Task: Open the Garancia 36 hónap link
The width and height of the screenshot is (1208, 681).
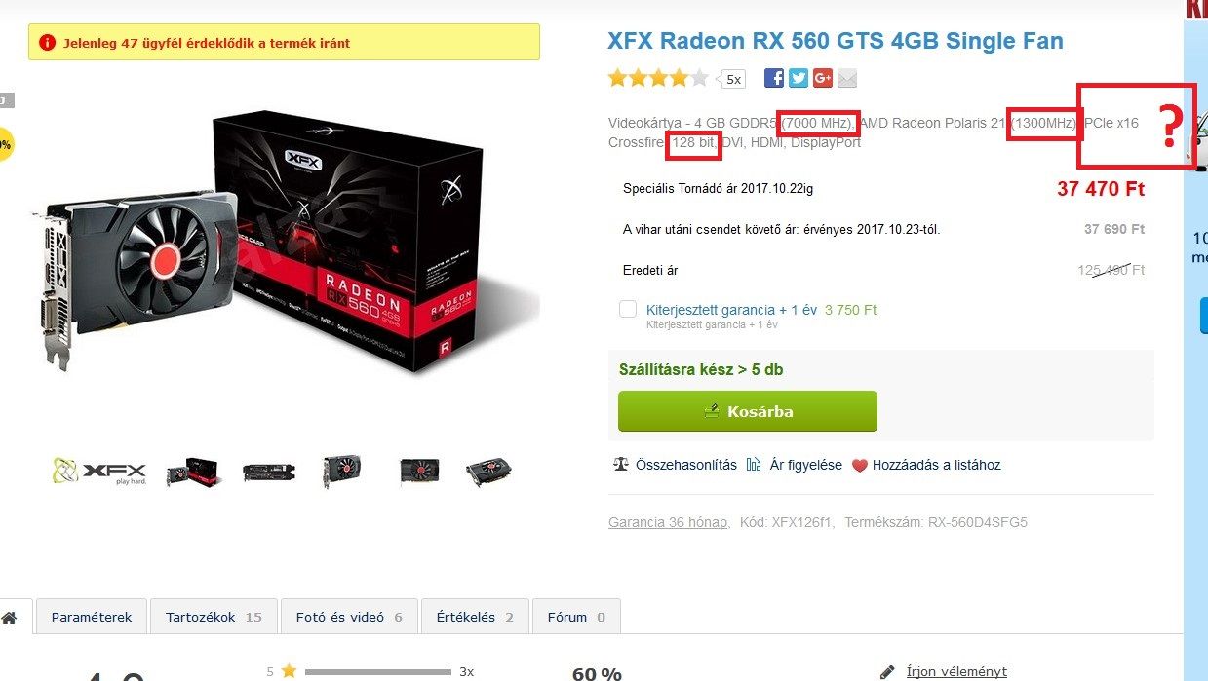Action: click(x=668, y=522)
